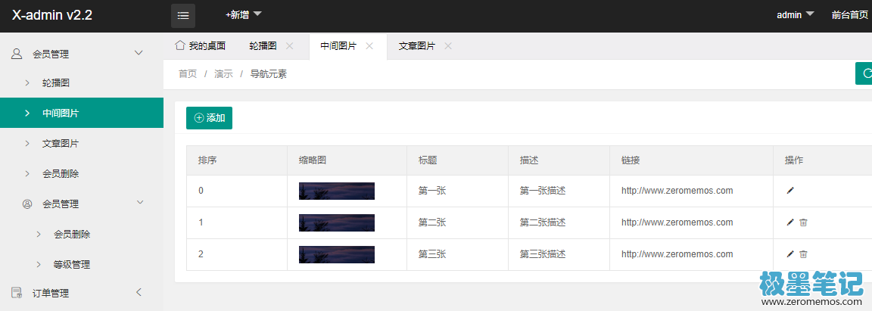The image size is (872, 311).
Task: Click the top-level 会员管理 person icon in sidebar
Action: 17,54
